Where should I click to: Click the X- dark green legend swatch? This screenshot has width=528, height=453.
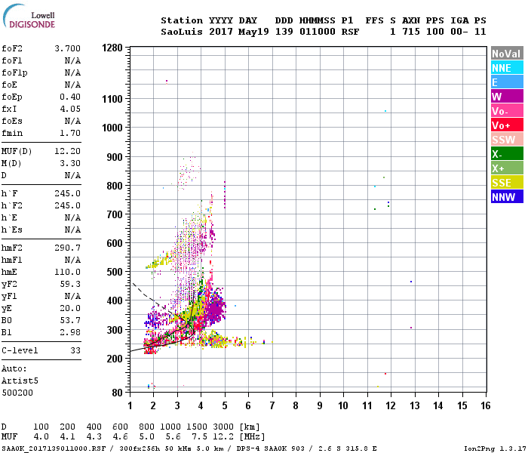(x=507, y=154)
